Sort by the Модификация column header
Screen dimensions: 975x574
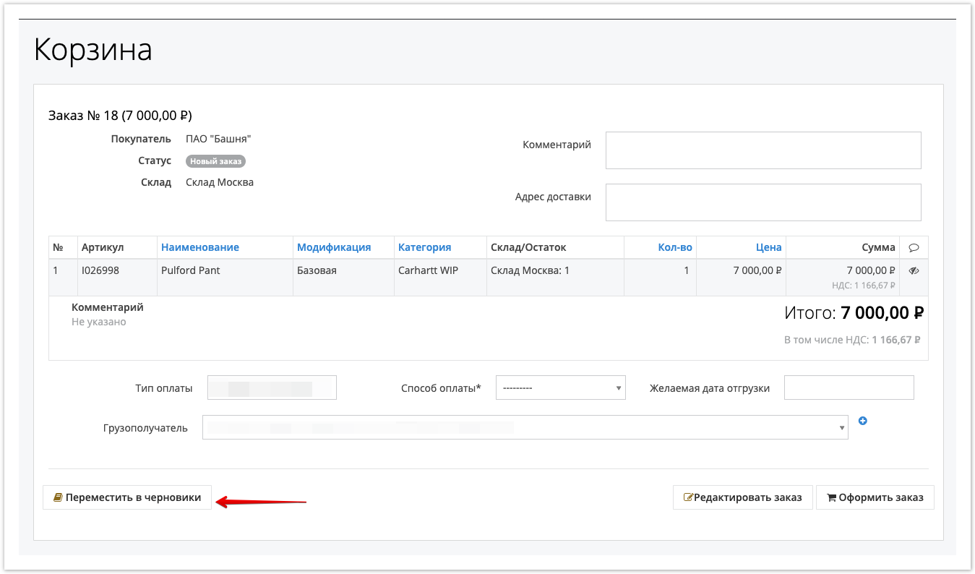[x=334, y=247]
